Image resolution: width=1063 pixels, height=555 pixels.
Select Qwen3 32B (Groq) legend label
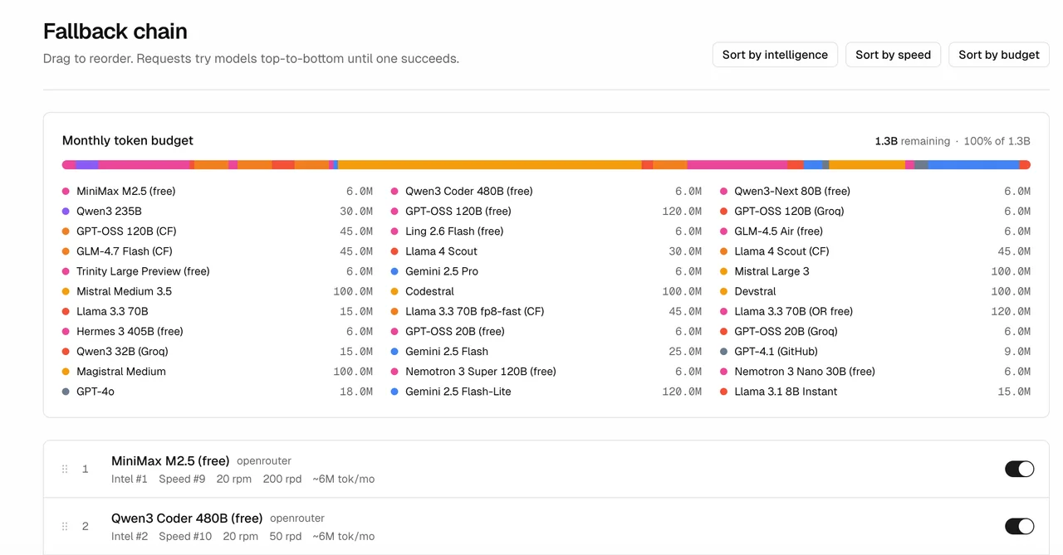(x=122, y=352)
